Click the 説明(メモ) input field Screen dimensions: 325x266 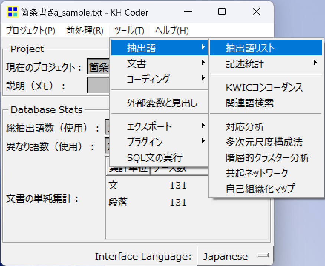point(98,85)
